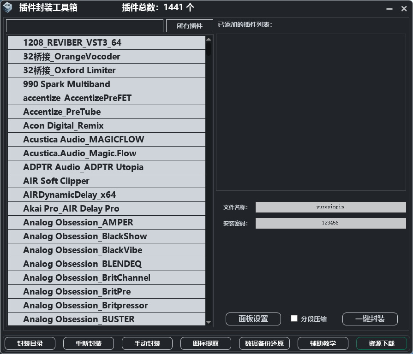413x354 pixels.
Task: Open 面板设置 panel settings
Action: (253, 319)
